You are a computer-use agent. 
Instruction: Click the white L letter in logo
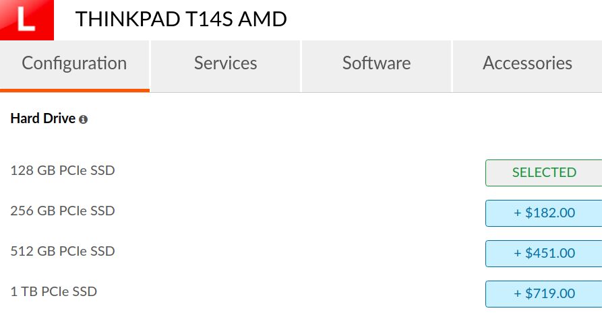26,19
